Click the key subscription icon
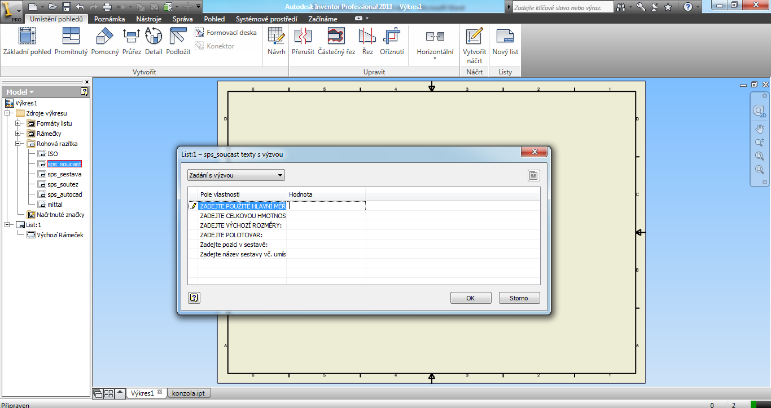Screen dimensions: 771x408 (641, 7)
